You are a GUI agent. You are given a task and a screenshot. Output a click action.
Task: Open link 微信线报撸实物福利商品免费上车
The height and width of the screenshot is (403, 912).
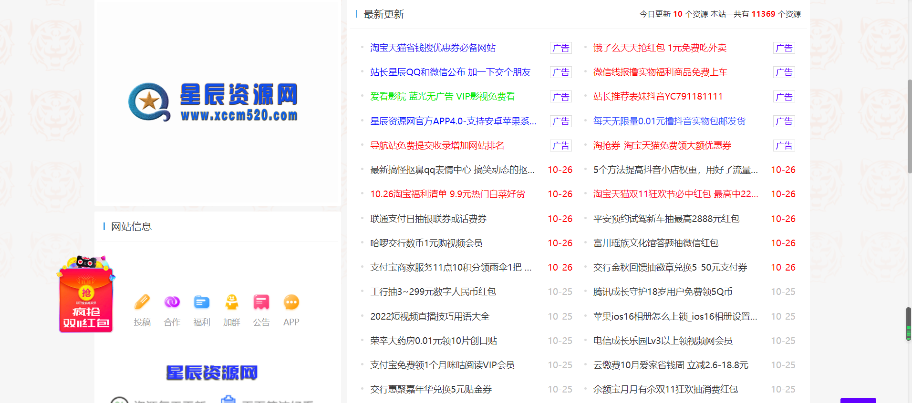[660, 72]
